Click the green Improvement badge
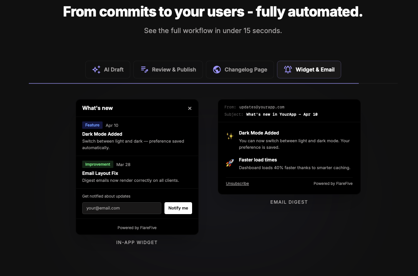 pos(98,164)
